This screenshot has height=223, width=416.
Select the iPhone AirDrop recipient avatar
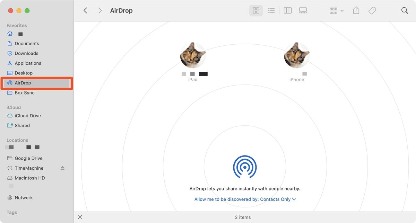[x=297, y=55]
